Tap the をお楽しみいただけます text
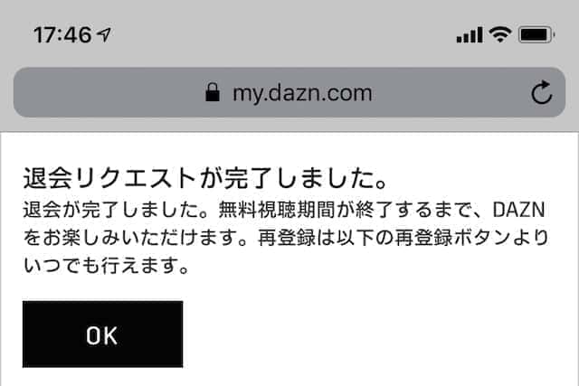This screenshot has height=386, width=579. [129, 238]
